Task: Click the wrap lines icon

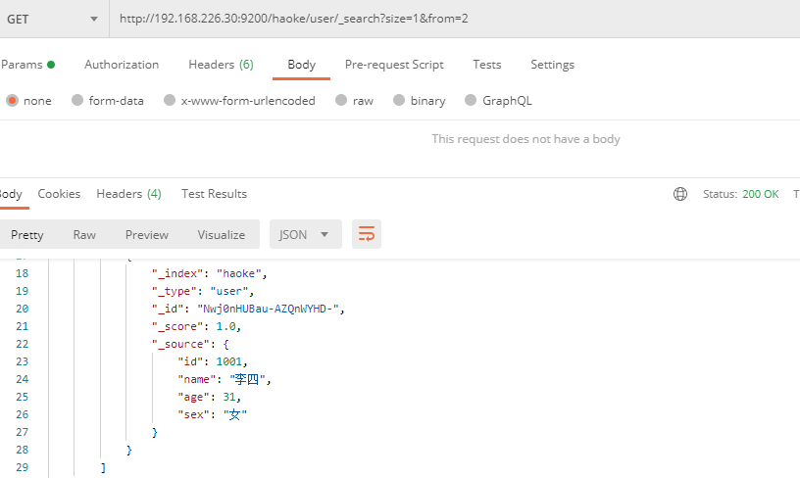Action: point(367,234)
